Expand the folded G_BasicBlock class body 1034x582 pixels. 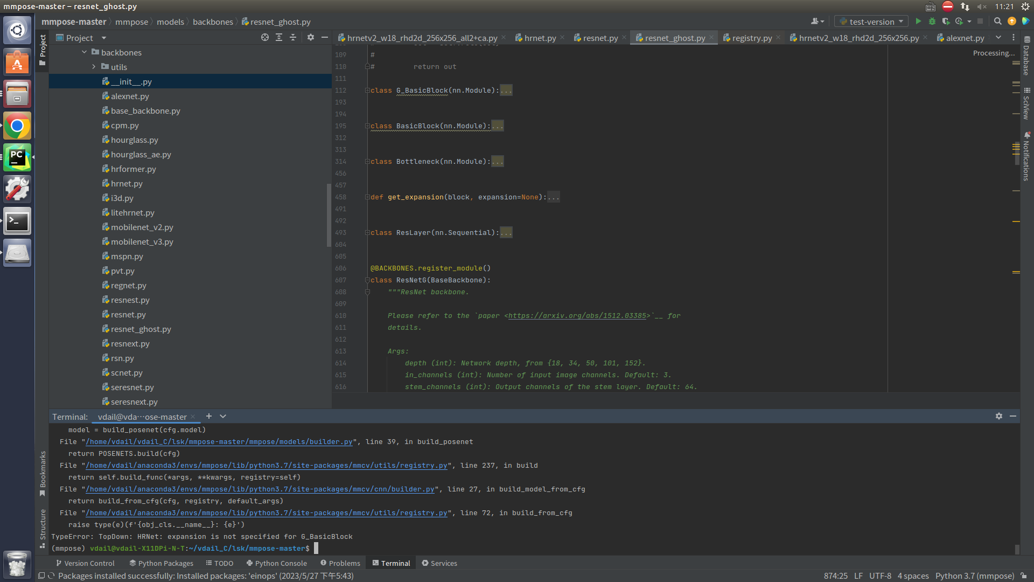tap(506, 90)
